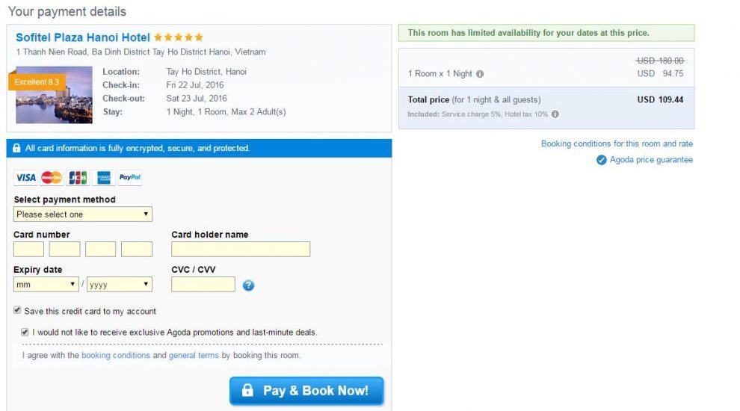Click the Agoda price guarantee link

(x=650, y=160)
